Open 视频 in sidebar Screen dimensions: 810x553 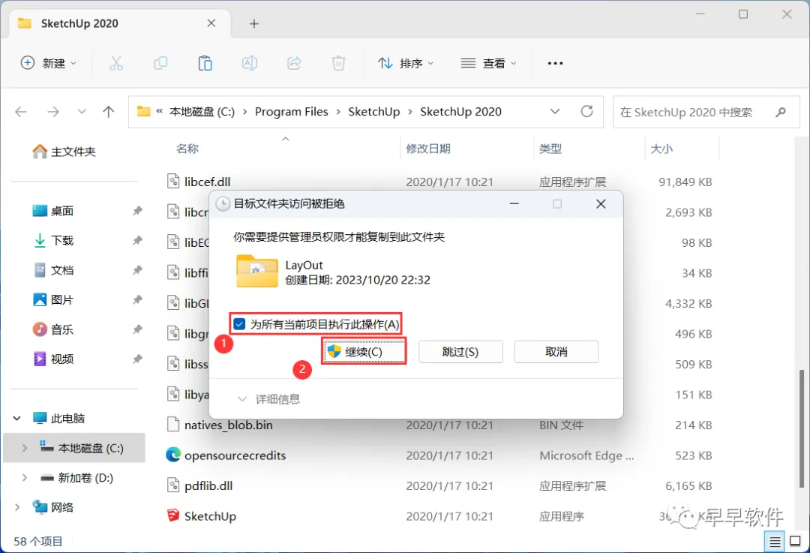tap(54, 359)
